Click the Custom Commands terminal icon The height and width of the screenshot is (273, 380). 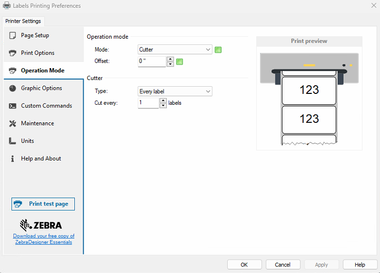pyautogui.click(x=12, y=106)
